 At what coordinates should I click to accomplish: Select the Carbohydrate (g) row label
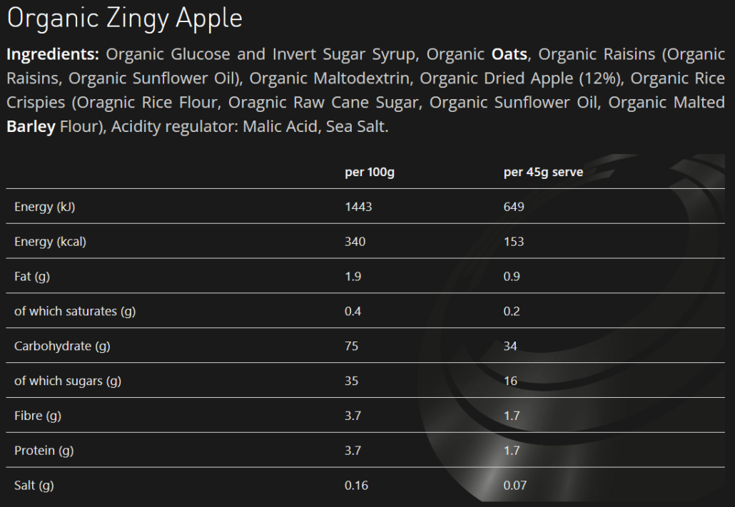(x=62, y=347)
